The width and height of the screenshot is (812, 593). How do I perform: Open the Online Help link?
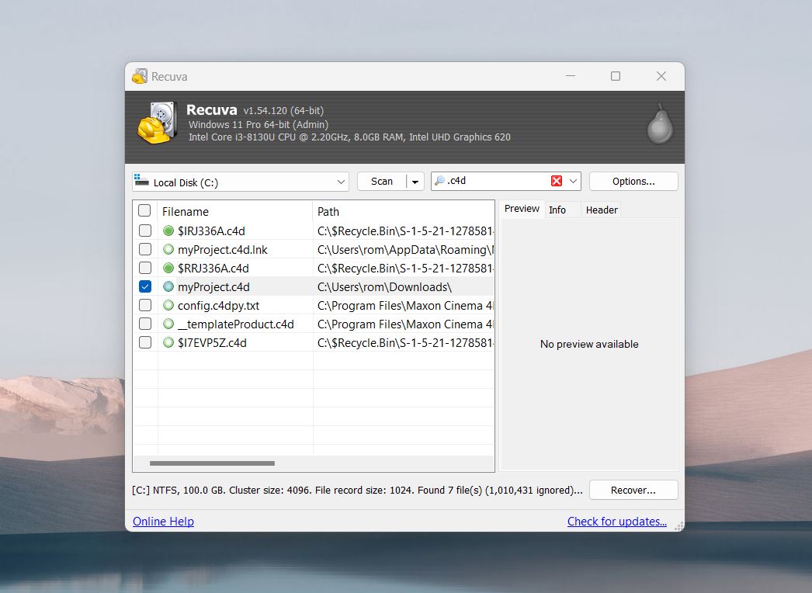point(163,521)
